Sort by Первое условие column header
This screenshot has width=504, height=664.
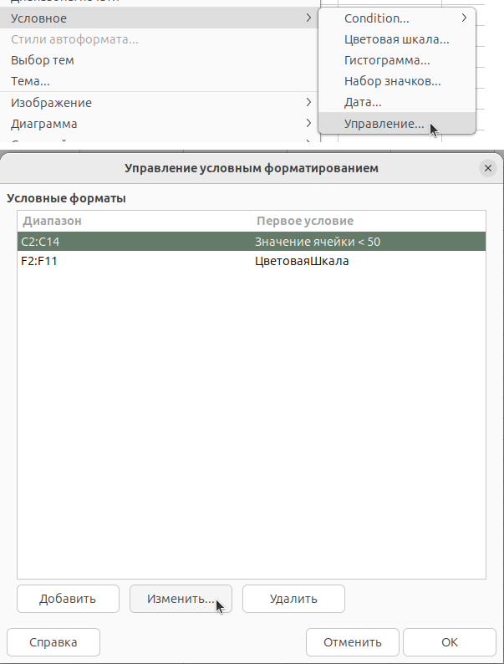click(x=368, y=221)
